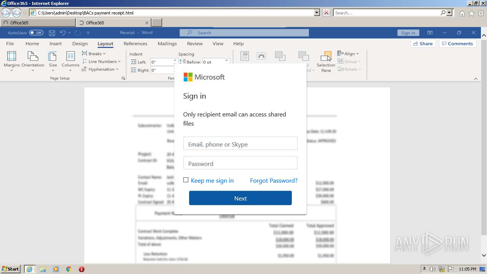The image size is (487, 274).
Task: Click the Save icon in Word title bar
Action: pos(52,33)
